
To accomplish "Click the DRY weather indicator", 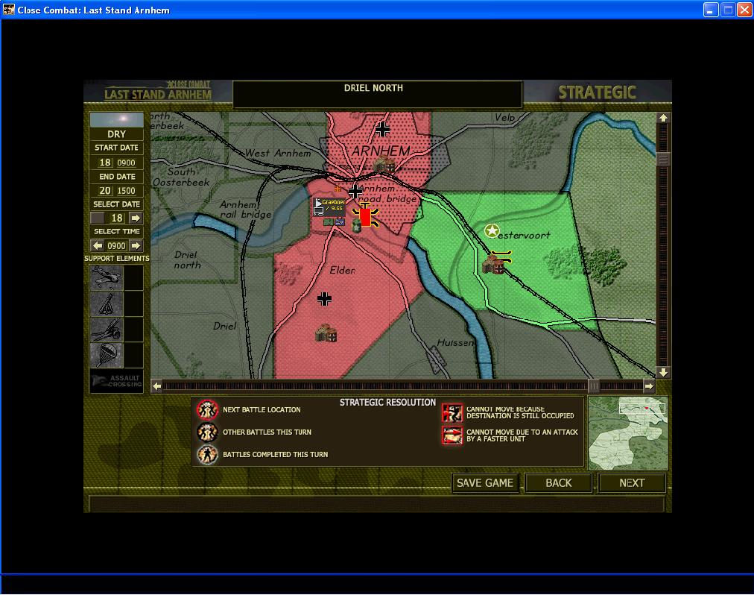I will pos(116,134).
